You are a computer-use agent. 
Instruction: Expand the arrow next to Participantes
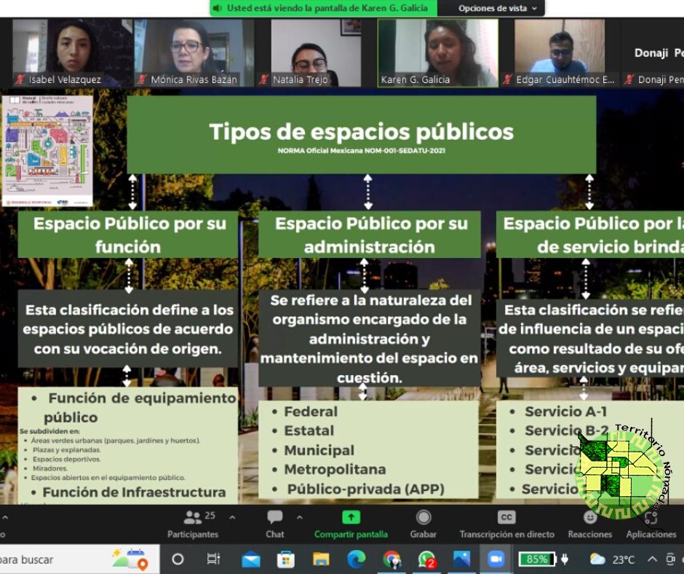click(x=232, y=517)
